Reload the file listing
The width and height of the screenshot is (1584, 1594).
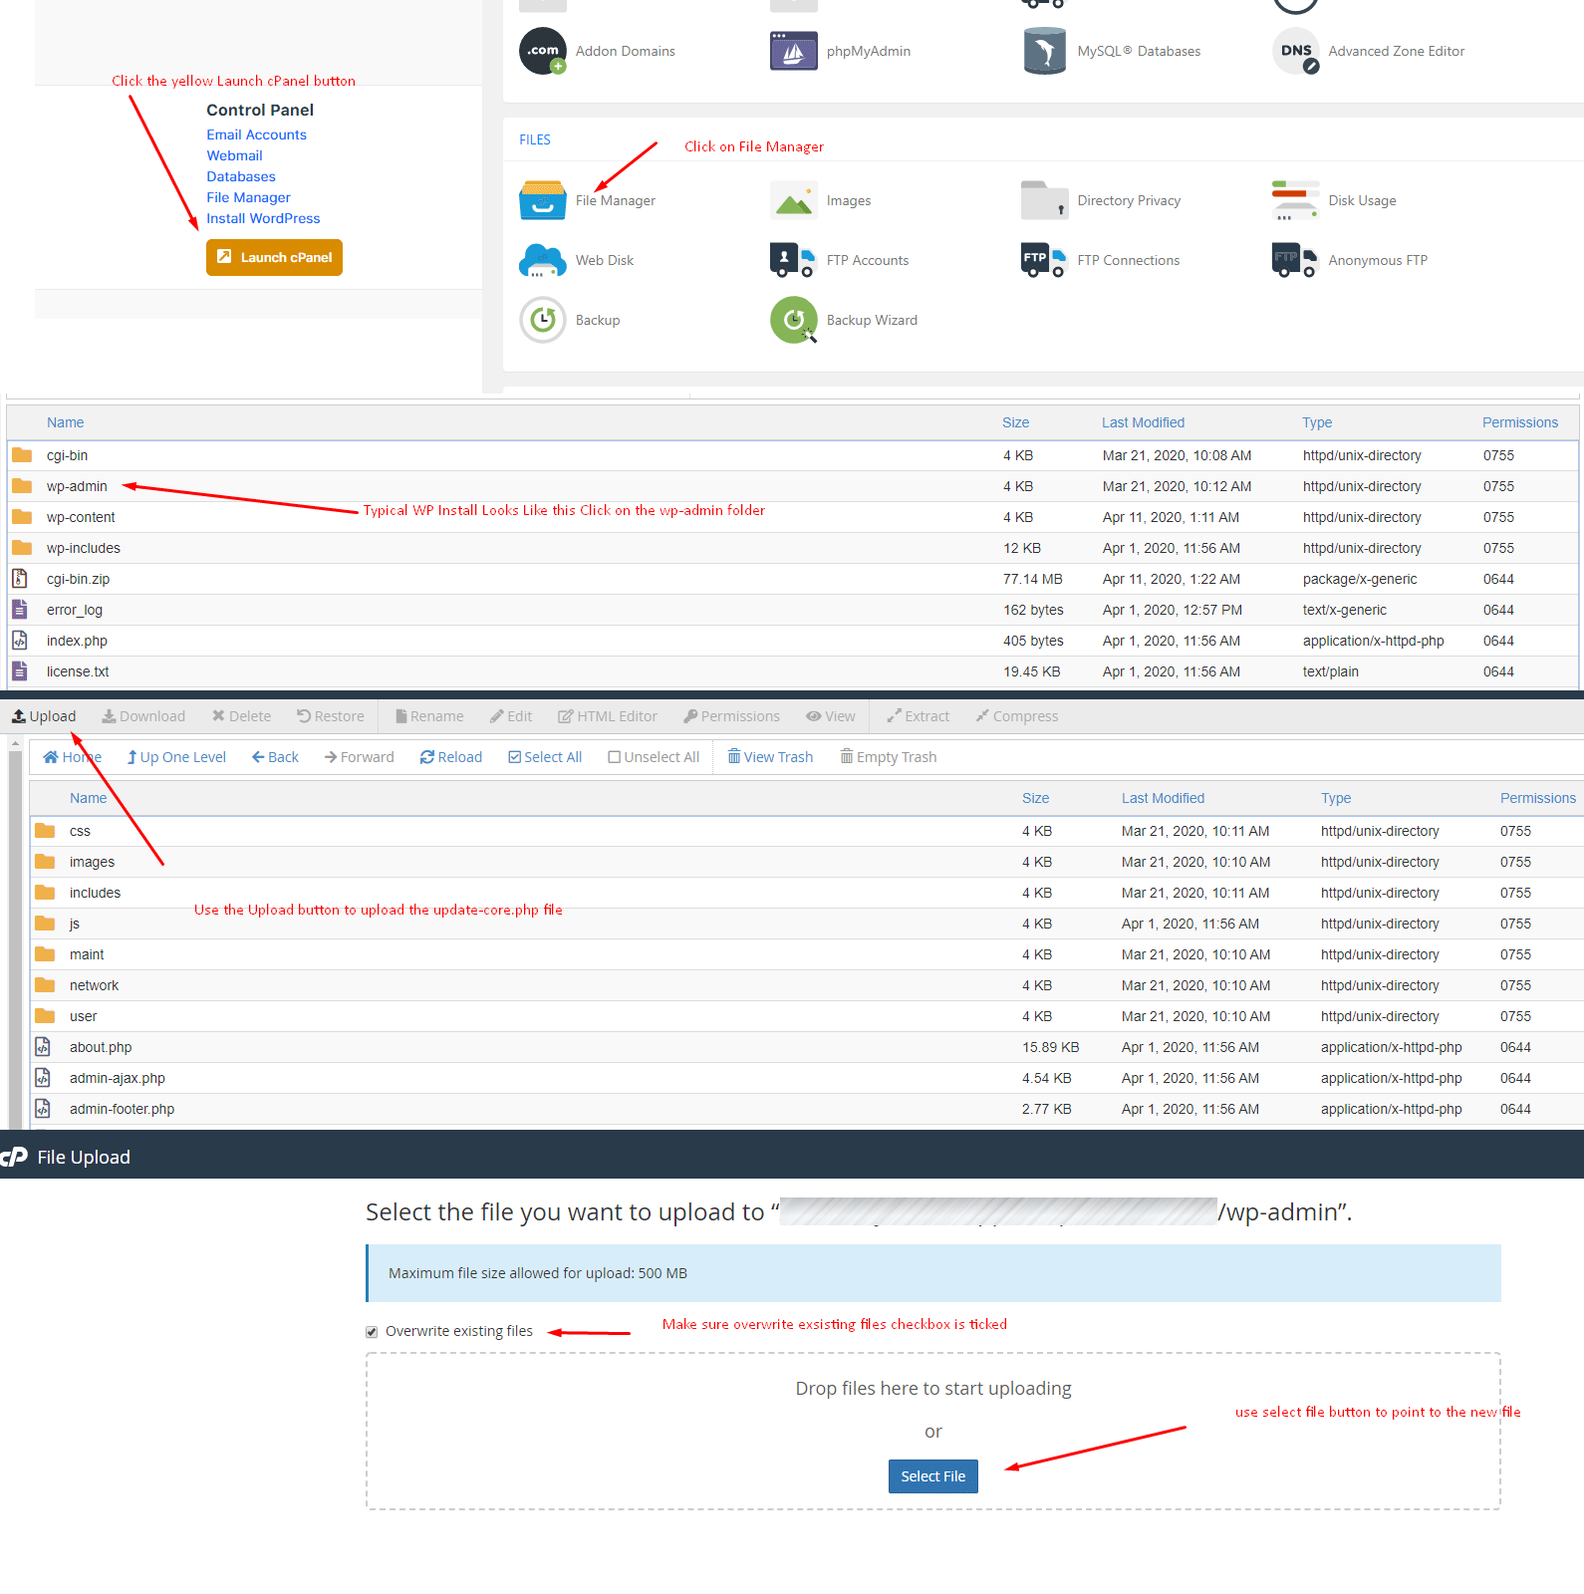point(450,757)
